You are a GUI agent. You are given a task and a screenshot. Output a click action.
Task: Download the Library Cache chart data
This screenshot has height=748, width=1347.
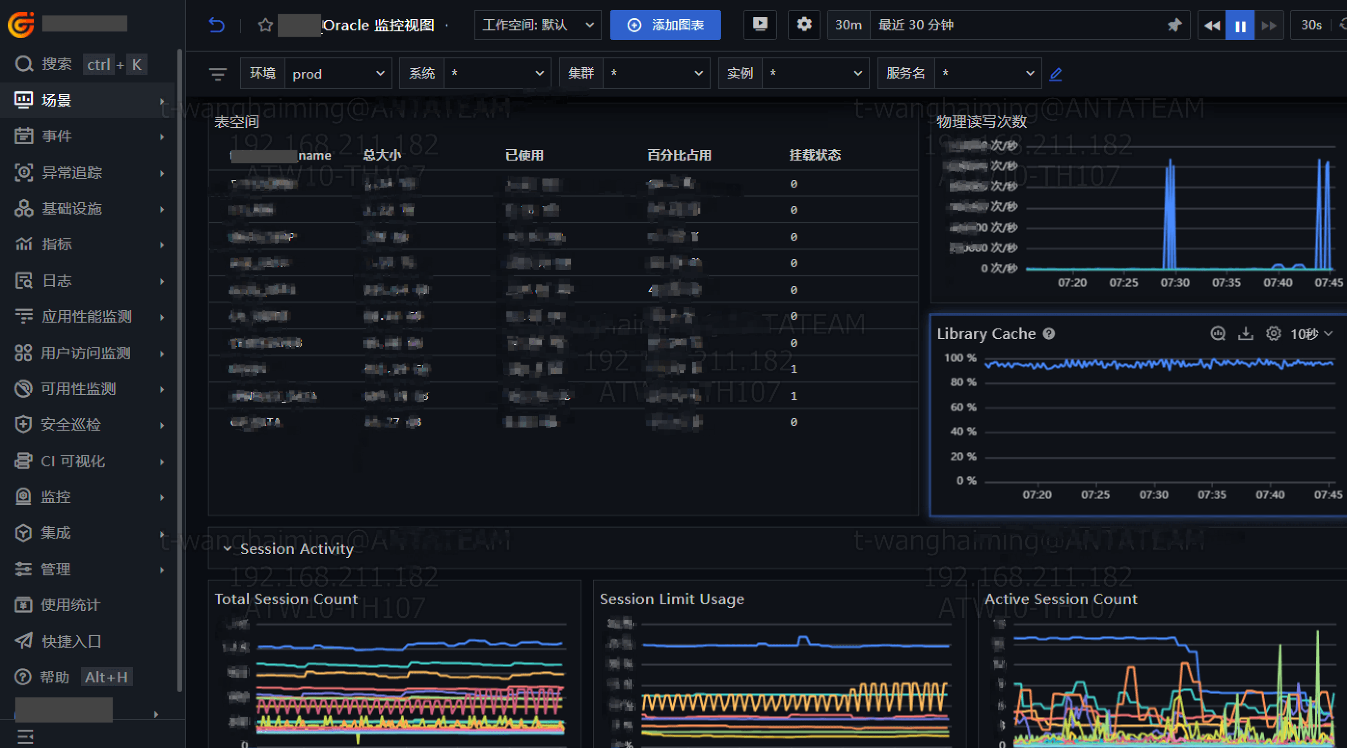[x=1246, y=334]
